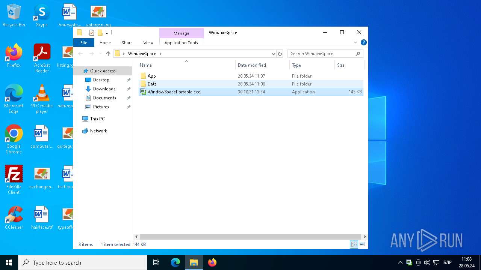This screenshot has height=270, width=481.
Task: Sort files by Date modified column
Action: 252,65
